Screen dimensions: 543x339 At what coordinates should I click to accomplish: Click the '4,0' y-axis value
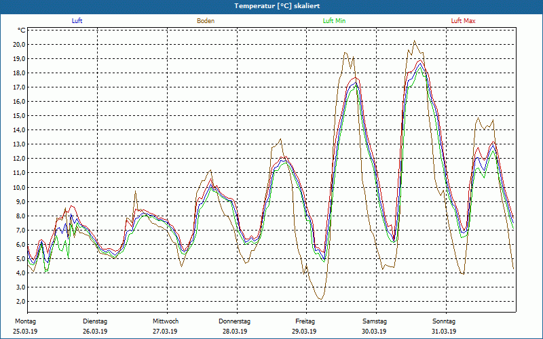click(x=20, y=273)
